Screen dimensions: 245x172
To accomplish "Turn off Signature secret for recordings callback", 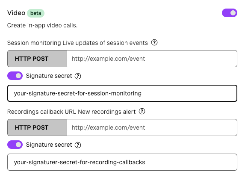I will [x=15, y=145].
